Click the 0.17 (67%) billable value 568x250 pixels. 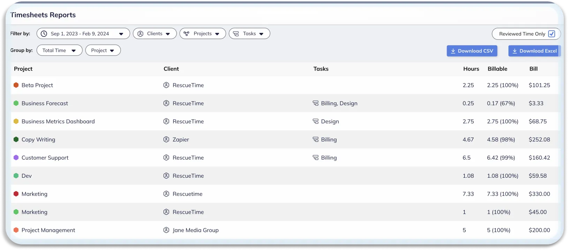click(501, 103)
